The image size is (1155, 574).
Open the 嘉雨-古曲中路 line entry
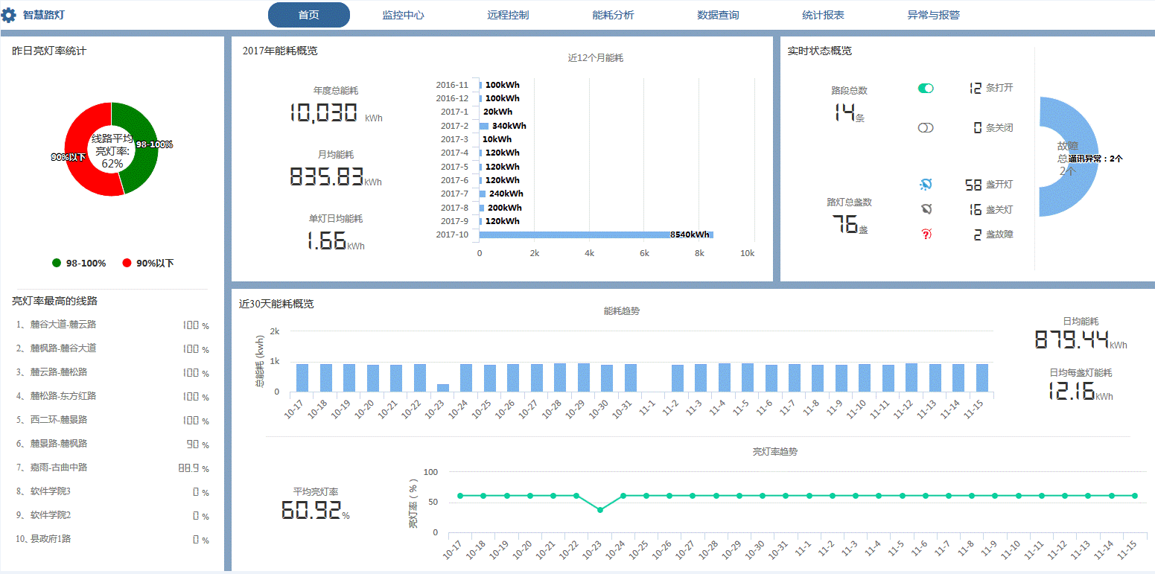[x=59, y=468]
